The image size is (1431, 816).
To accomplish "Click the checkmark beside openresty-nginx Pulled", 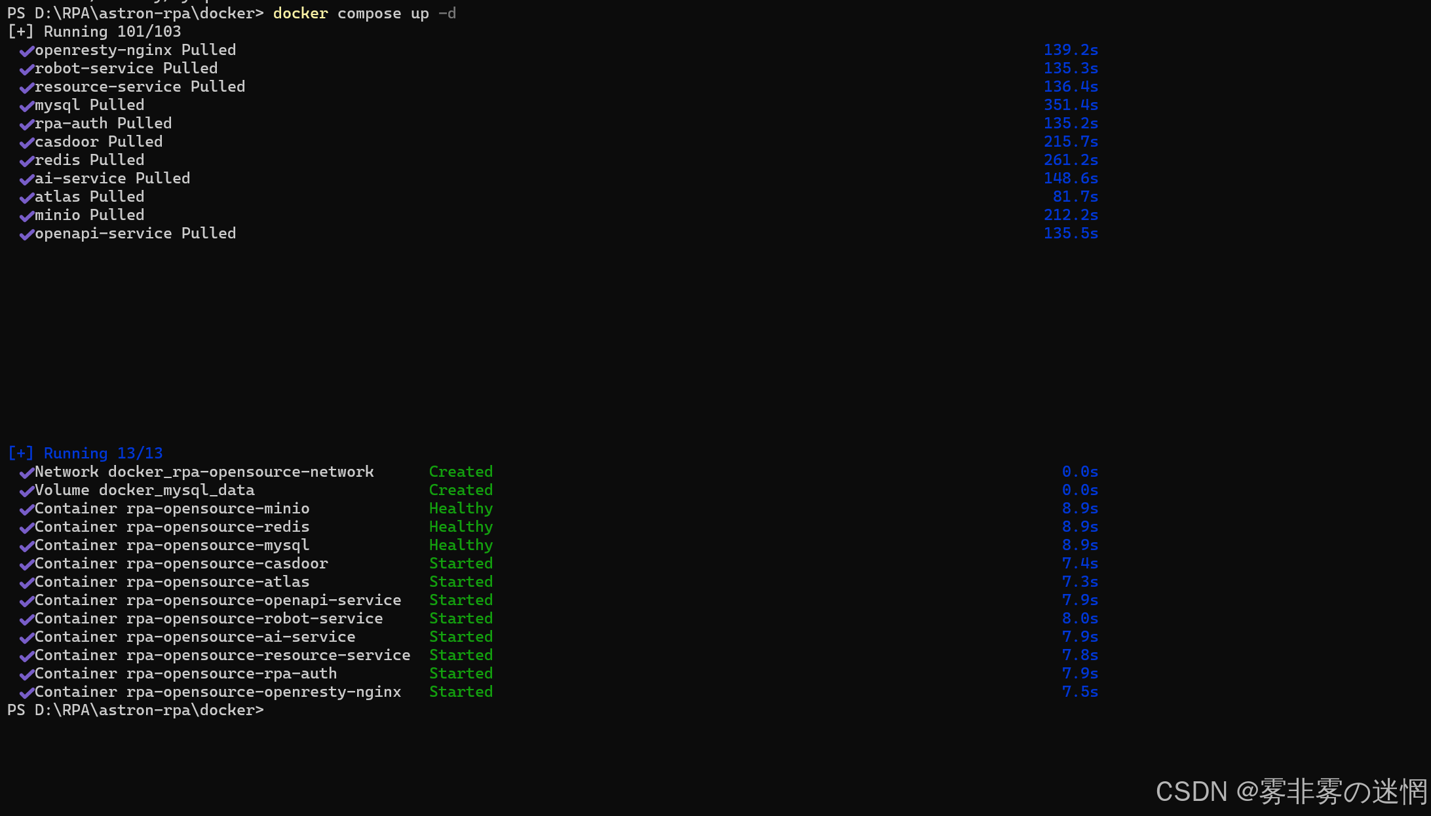I will click(x=26, y=51).
